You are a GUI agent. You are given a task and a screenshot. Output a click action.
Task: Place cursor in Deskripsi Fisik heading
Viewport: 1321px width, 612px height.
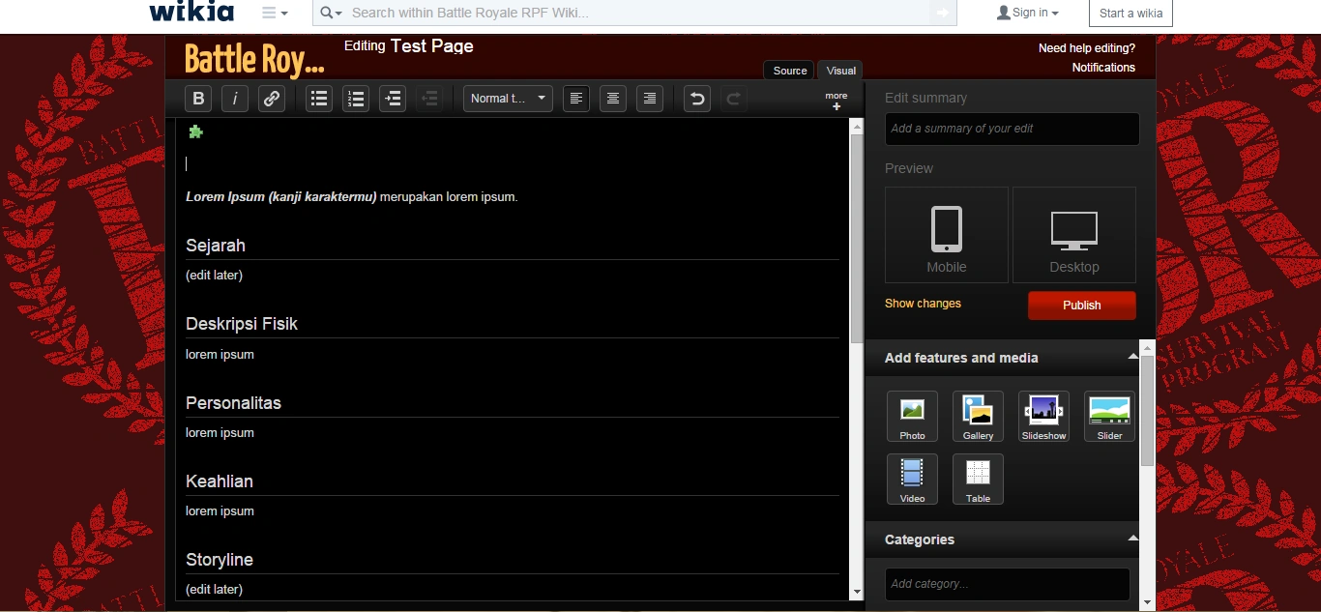tap(242, 324)
